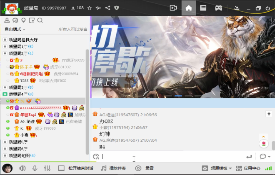Click the airplane icon next to the star

[x=98, y=8]
